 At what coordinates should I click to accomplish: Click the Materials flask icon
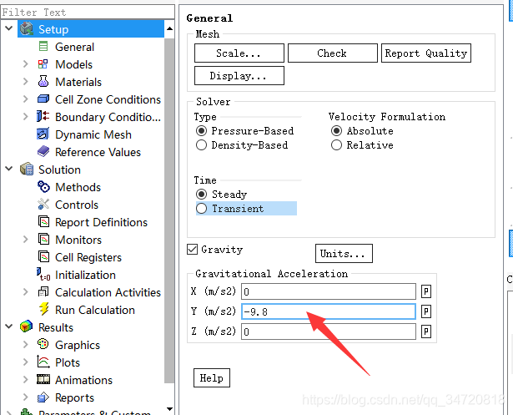click(43, 81)
